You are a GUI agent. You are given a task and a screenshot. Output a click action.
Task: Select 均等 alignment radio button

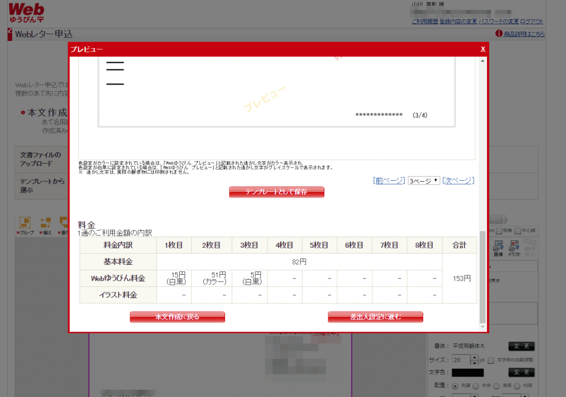coord(517,386)
